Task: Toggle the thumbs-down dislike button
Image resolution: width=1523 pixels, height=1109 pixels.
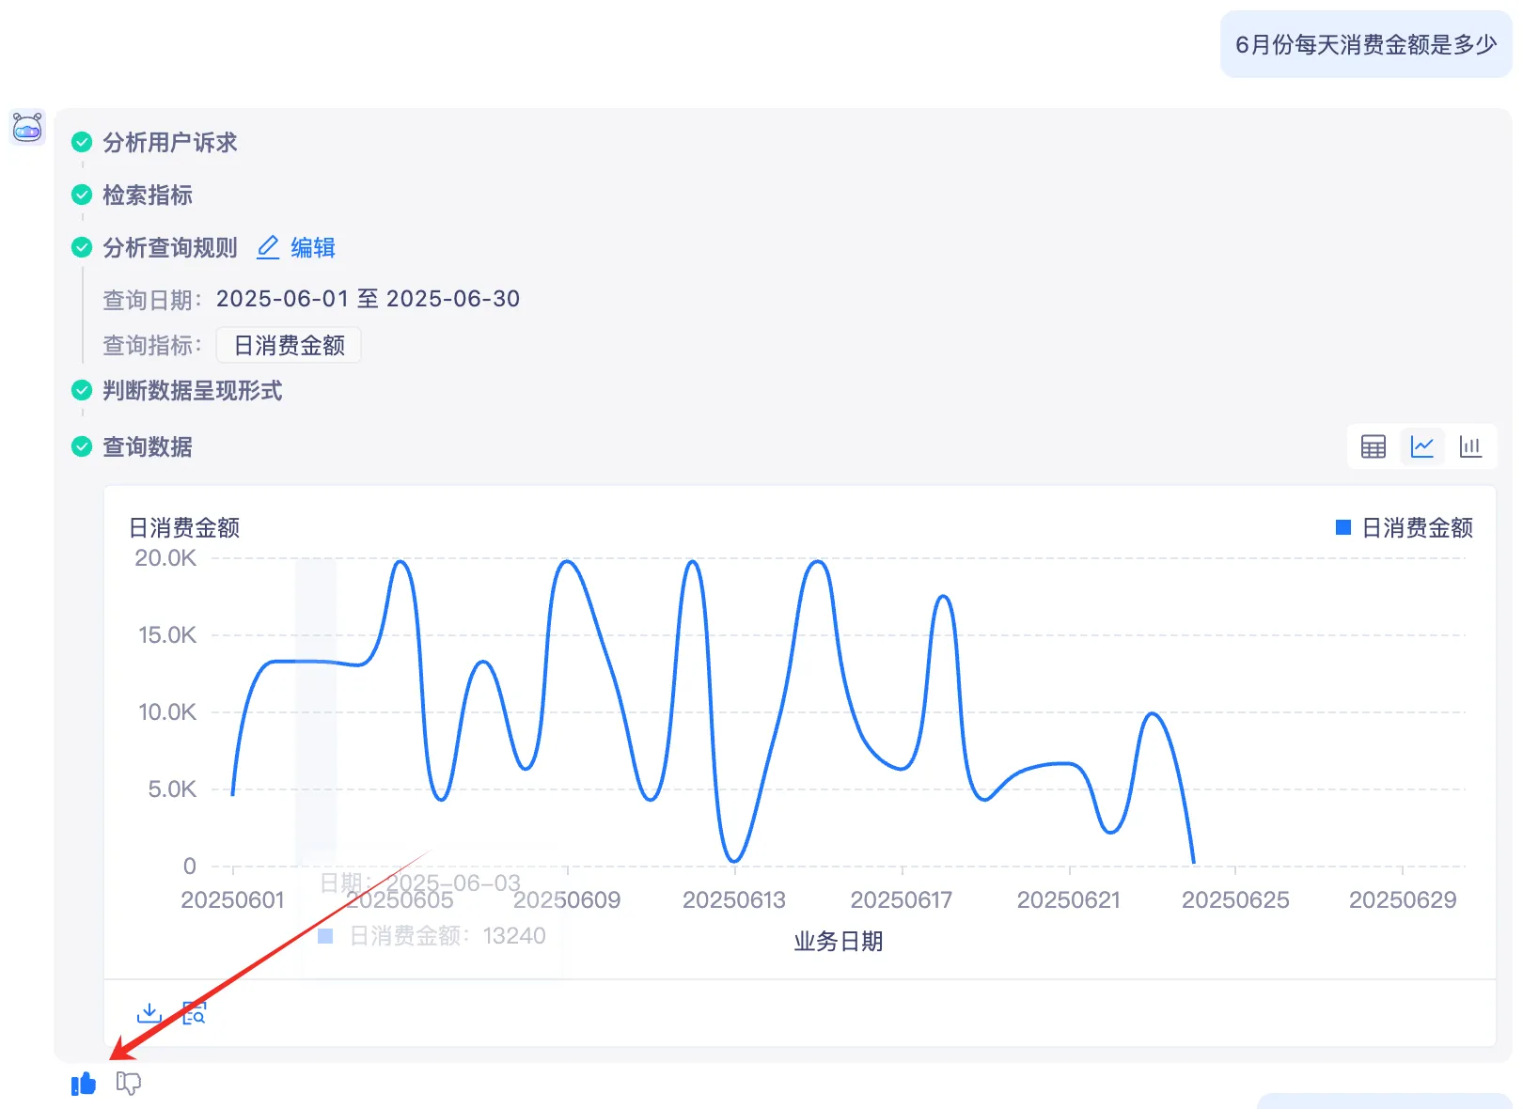Action: pyautogui.click(x=128, y=1084)
